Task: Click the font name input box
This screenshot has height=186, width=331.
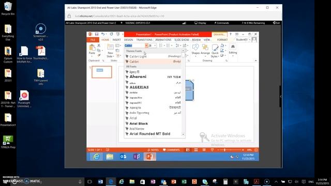Action: [134, 45]
